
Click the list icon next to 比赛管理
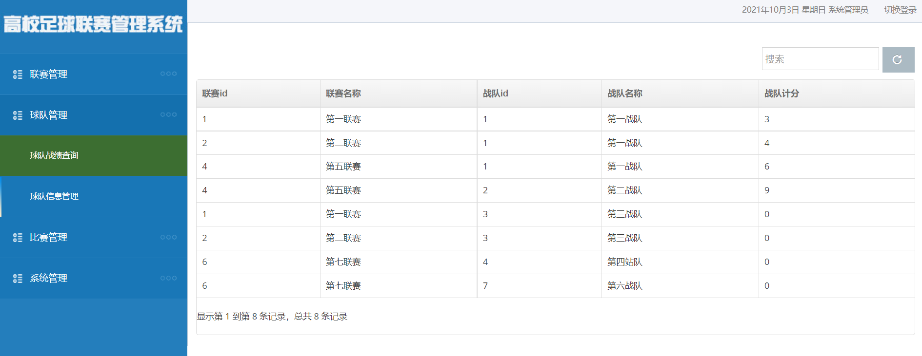[18, 238]
